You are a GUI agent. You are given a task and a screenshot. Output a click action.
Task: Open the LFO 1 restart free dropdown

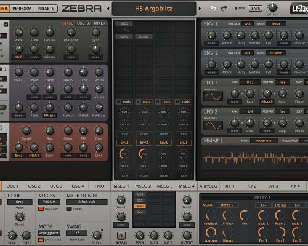[282, 82]
